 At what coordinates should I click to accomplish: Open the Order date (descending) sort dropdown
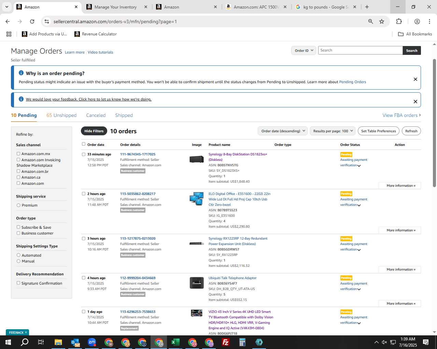(283, 131)
